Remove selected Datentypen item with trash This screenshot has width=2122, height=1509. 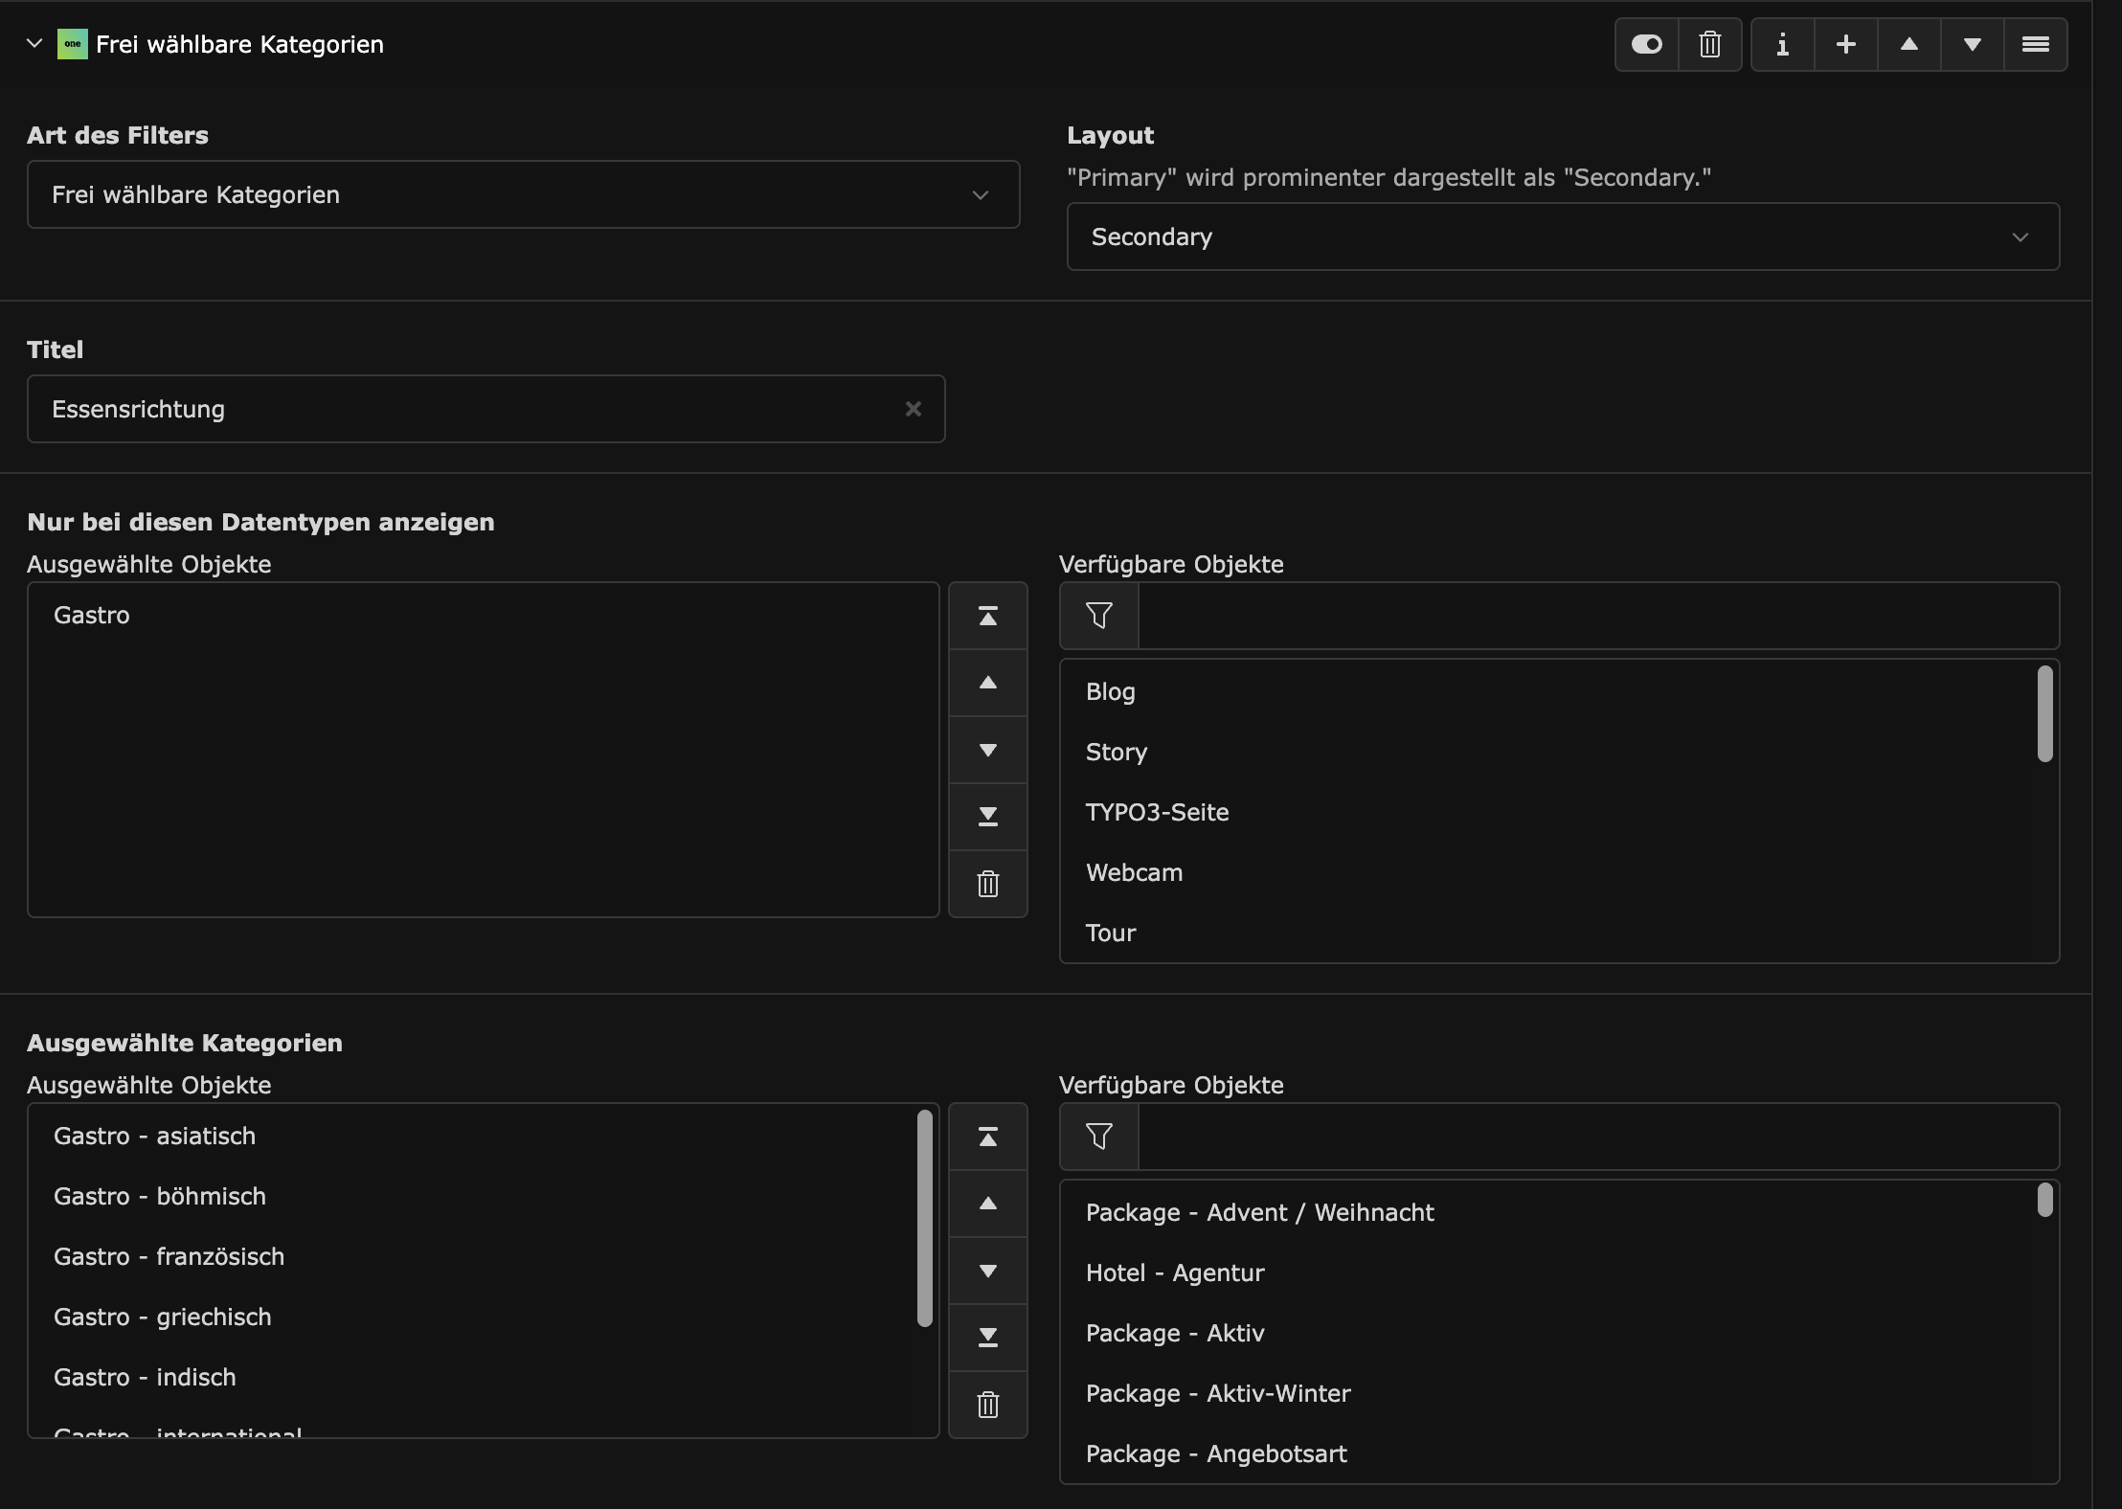point(988,884)
